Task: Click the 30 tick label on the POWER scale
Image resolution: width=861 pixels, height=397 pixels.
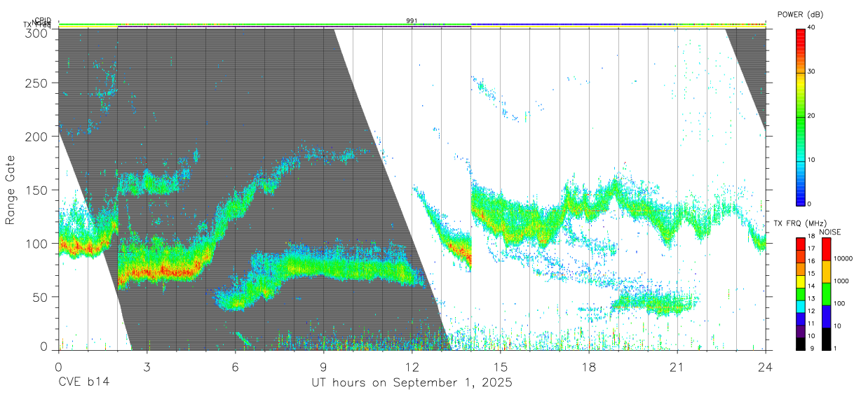Action: (813, 71)
